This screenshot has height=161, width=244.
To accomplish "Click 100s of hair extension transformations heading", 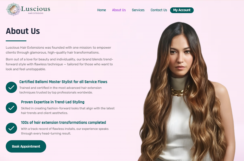I will pyautogui.click(x=63, y=122).
